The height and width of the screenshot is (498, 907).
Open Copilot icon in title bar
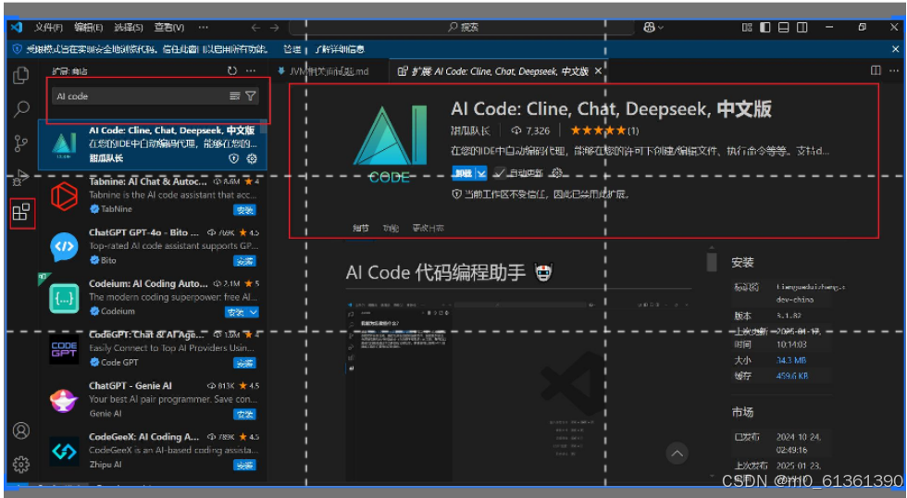point(649,27)
